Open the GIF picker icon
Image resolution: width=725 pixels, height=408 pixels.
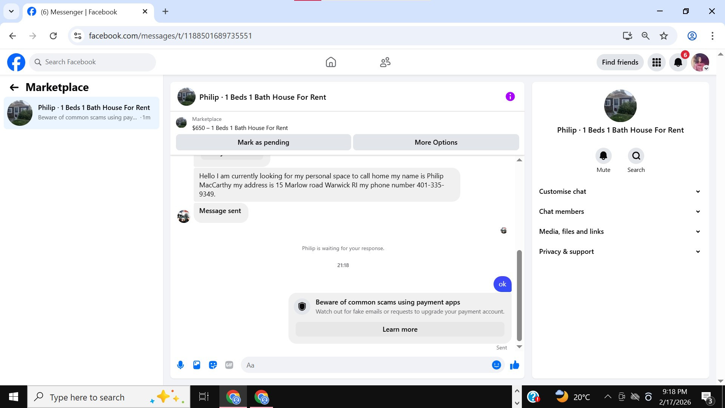coord(229,365)
